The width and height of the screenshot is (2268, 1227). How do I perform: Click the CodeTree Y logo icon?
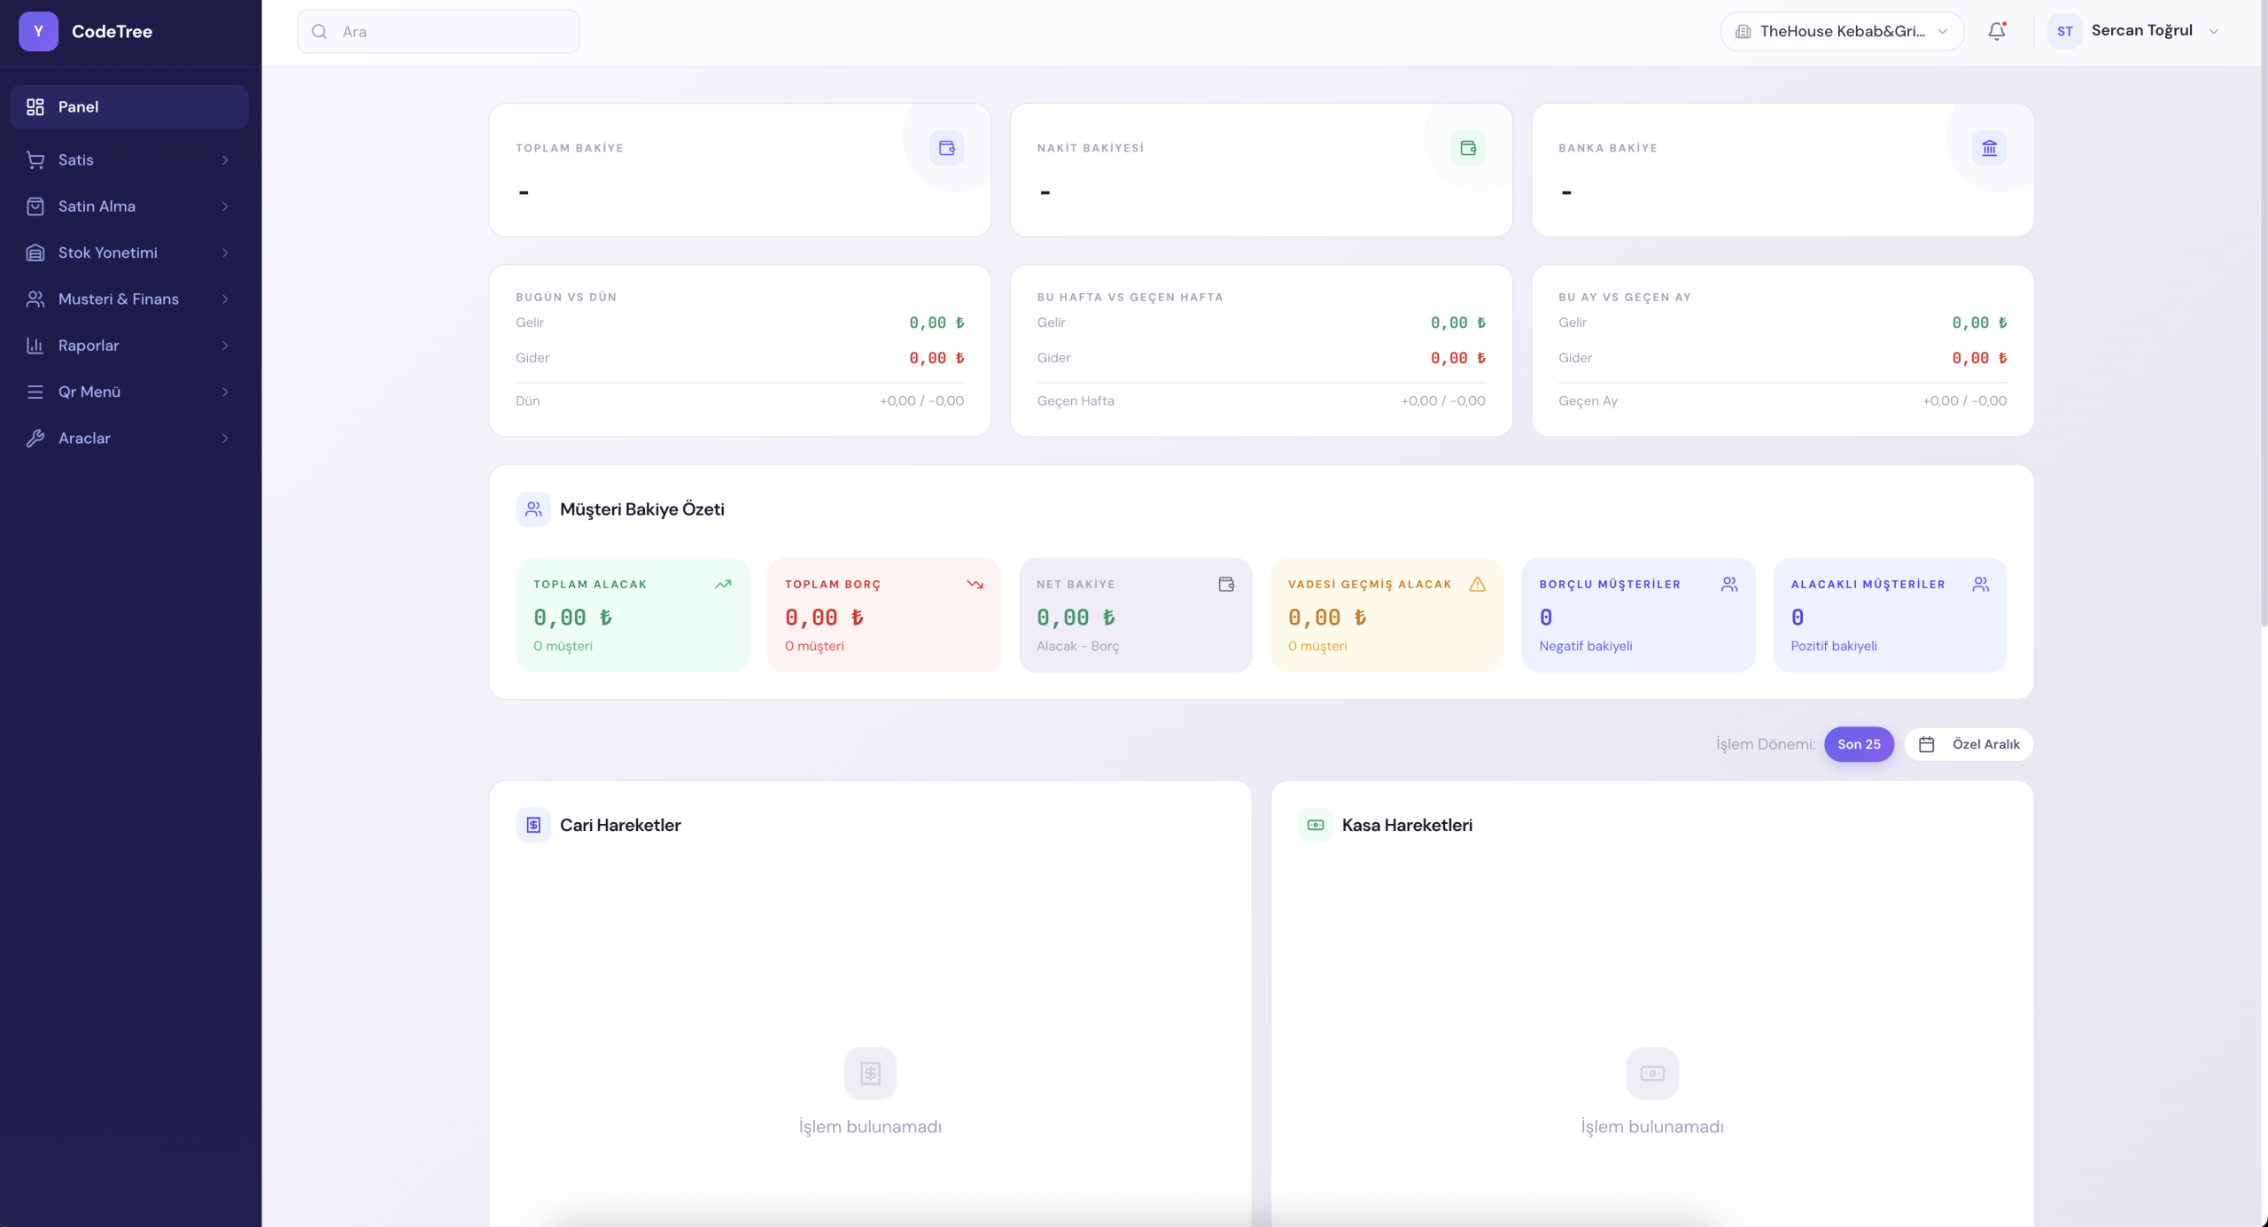pyautogui.click(x=38, y=31)
